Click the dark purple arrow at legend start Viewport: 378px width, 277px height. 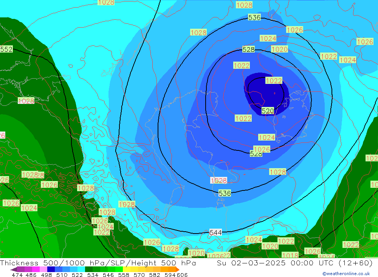click(14, 269)
